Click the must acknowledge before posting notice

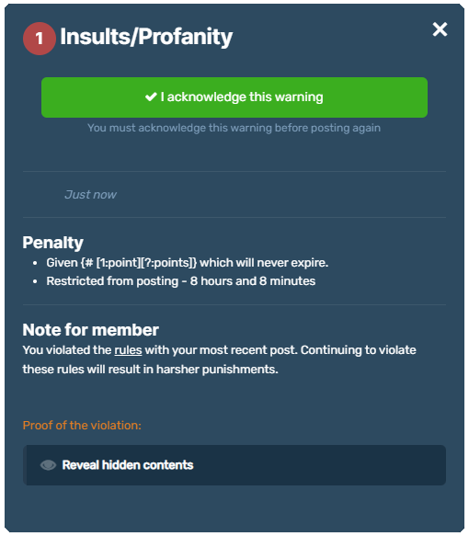234,128
